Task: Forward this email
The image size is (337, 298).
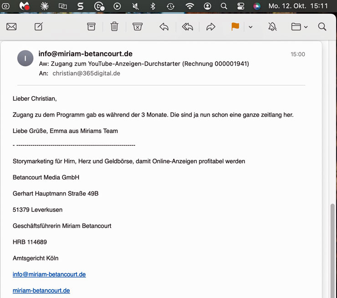Action: [x=210, y=27]
